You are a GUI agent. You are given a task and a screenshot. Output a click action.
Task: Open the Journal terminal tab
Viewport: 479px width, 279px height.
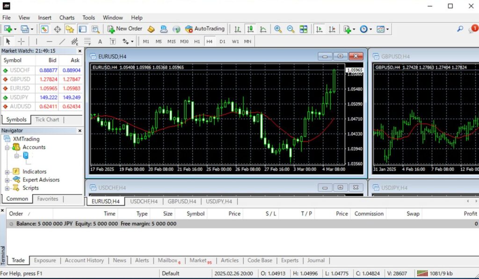coord(316,260)
